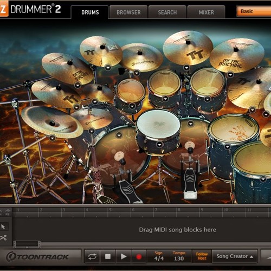271x271 pixels.
Task: Open the Basic preset selector
Action: click(254, 11)
